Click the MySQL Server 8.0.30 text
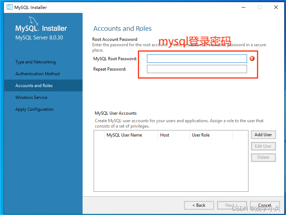The image size is (286, 215). pos(39,38)
